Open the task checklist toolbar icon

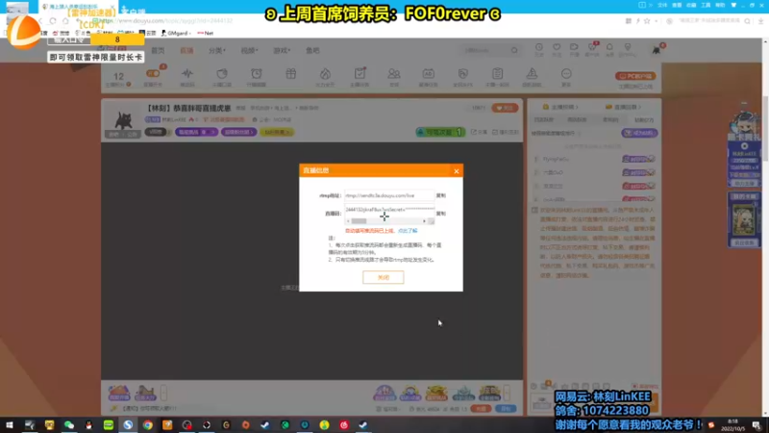click(360, 74)
